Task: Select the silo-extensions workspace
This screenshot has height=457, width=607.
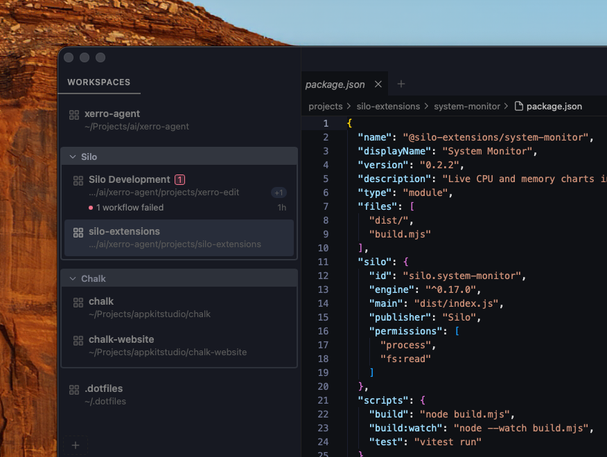Action: (179, 238)
